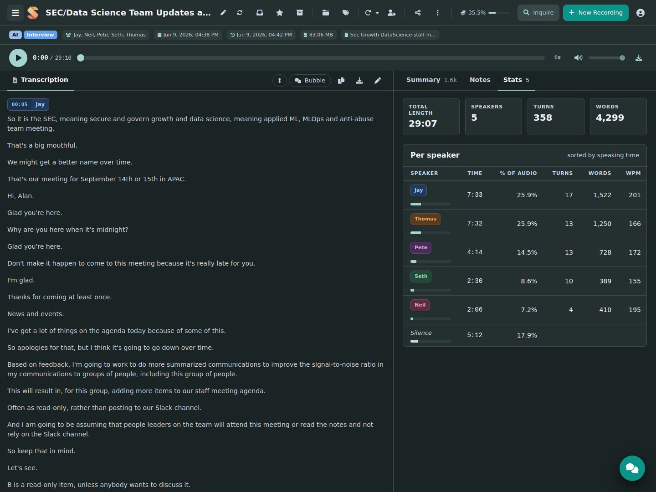Screen dimensions: 656x492
Task: Open the folder icon in header
Action: click(x=326, y=13)
